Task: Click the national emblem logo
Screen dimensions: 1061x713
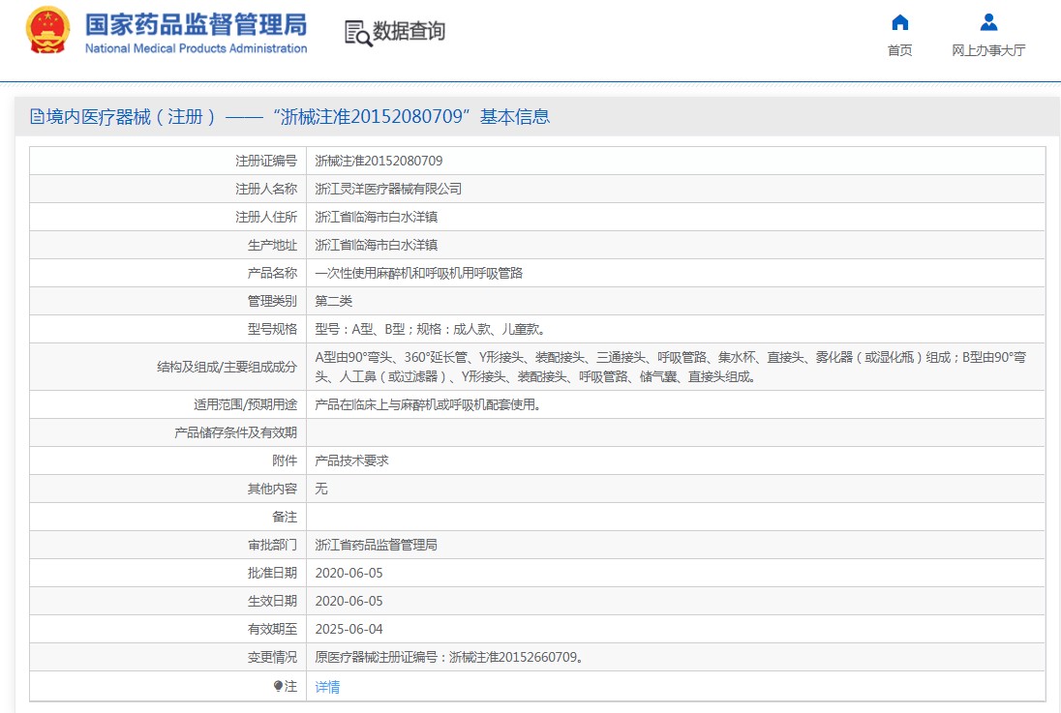Action: tap(48, 30)
